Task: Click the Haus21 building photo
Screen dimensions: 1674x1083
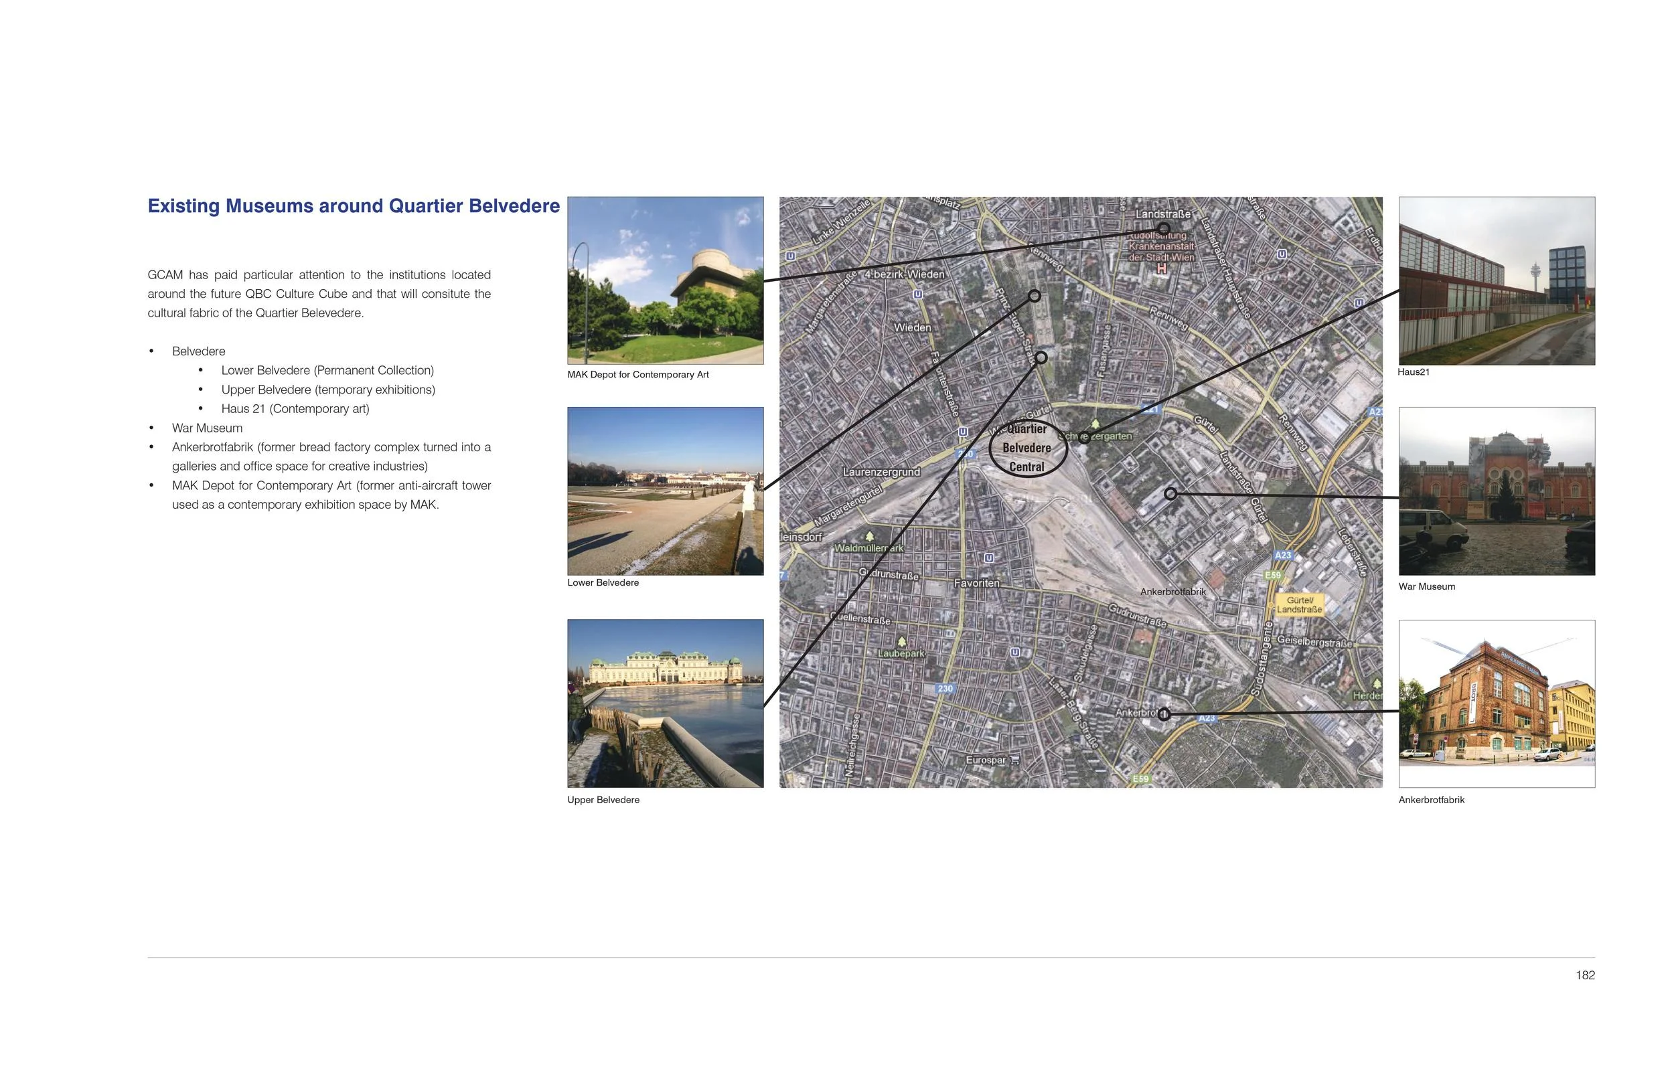Action: (x=1496, y=280)
